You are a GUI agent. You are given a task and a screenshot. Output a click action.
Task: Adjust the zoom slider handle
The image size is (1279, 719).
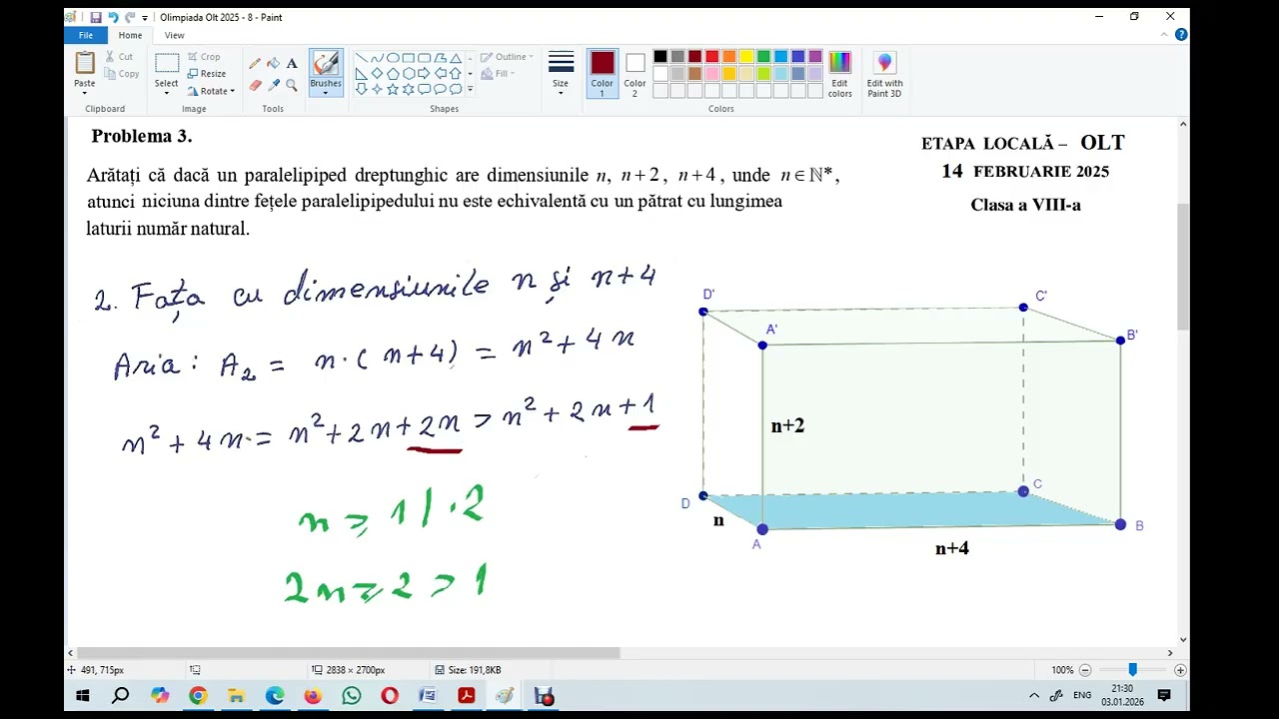click(1132, 670)
